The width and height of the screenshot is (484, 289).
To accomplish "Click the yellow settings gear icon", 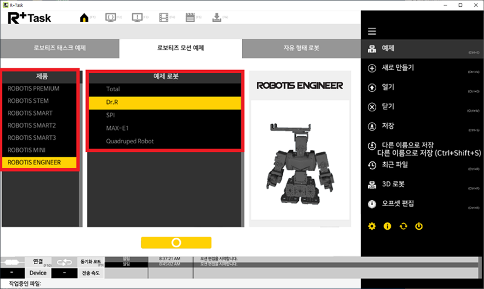I will 372,226.
